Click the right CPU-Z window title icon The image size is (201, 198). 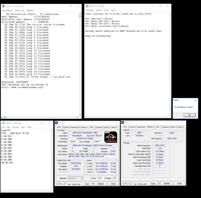click(x=122, y=122)
